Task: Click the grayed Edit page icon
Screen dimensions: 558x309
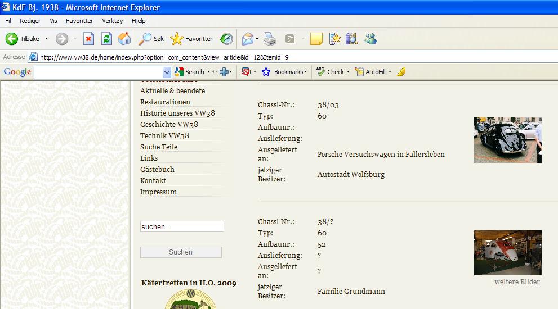Action: (290, 39)
